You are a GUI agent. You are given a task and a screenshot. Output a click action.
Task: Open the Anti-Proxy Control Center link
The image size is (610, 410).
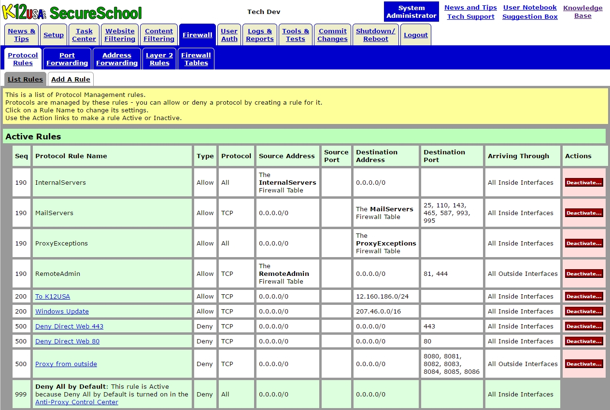coord(76,402)
